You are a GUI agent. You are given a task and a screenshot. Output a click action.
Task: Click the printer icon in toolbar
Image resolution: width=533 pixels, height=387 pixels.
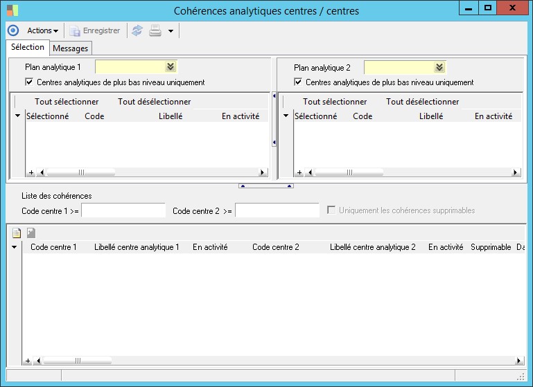click(156, 30)
